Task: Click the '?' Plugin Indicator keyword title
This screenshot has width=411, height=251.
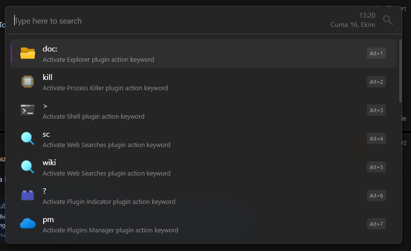Action: (x=45, y=191)
